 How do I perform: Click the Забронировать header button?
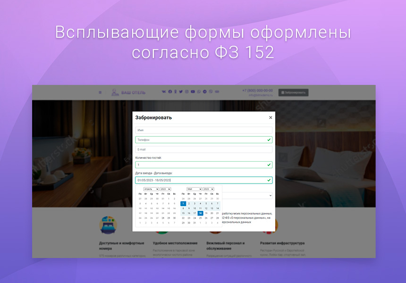[294, 92]
